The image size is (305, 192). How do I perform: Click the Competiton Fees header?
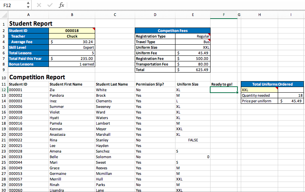click(x=172, y=31)
